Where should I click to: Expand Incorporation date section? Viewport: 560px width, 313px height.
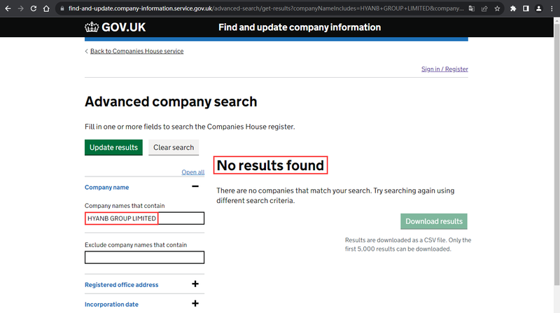[195, 304]
